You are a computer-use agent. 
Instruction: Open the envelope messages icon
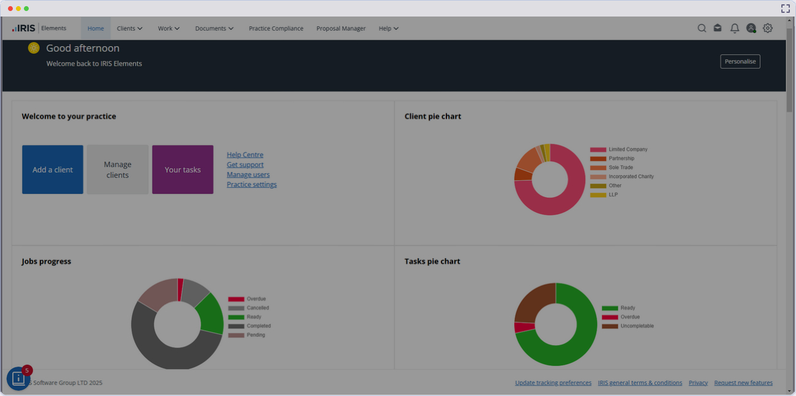click(x=718, y=28)
